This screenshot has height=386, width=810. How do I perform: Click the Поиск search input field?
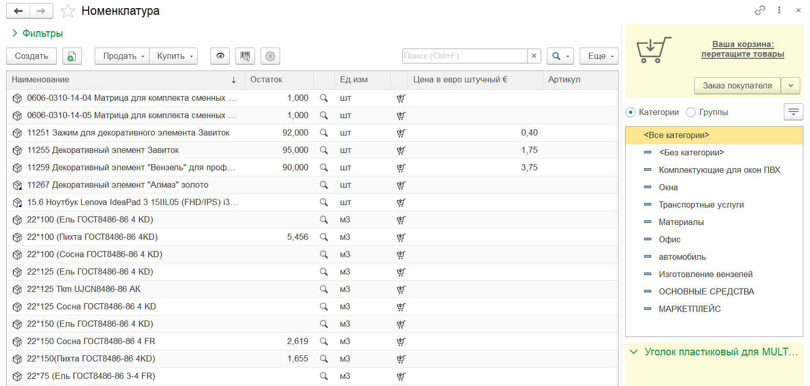[x=465, y=56]
